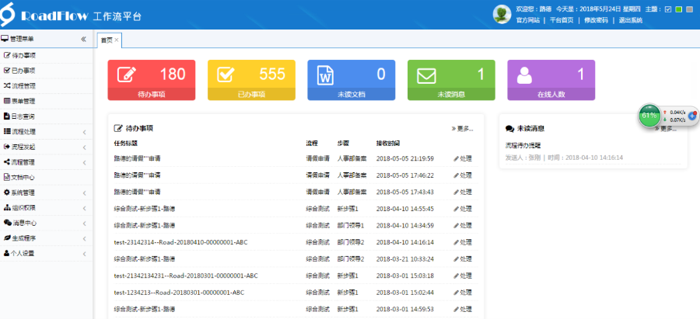The image size is (700, 319).
Task: Open 待办事项 in the sidebar menu
Action: pos(47,55)
